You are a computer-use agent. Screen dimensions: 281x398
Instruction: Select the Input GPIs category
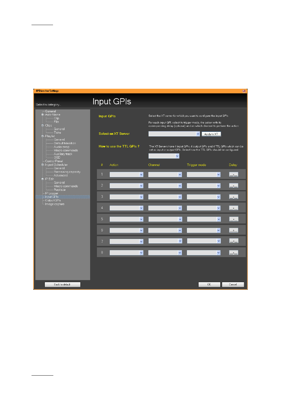pyautogui.click(x=52, y=197)
